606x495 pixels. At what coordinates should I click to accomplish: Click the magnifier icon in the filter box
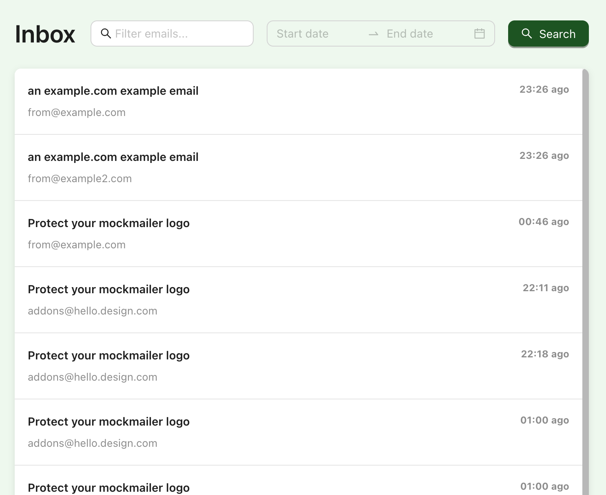(x=106, y=33)
